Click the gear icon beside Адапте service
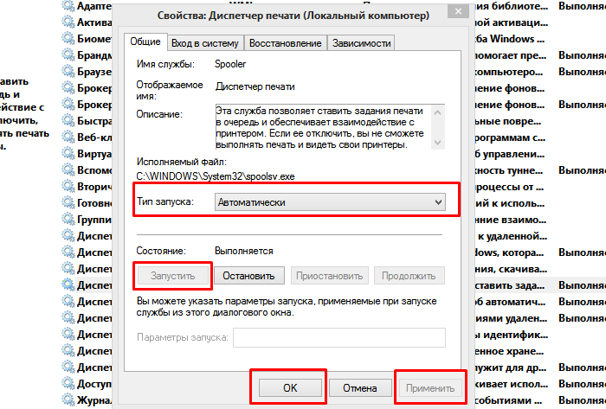Screen dimensions: 606x409 point(68,6)
